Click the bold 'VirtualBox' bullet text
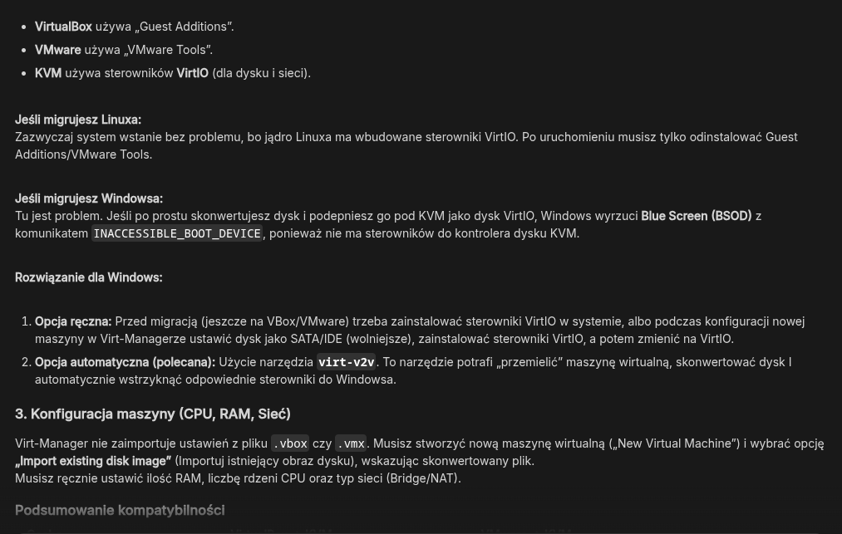This screenshot has height=534, width=842. [63, 27]
